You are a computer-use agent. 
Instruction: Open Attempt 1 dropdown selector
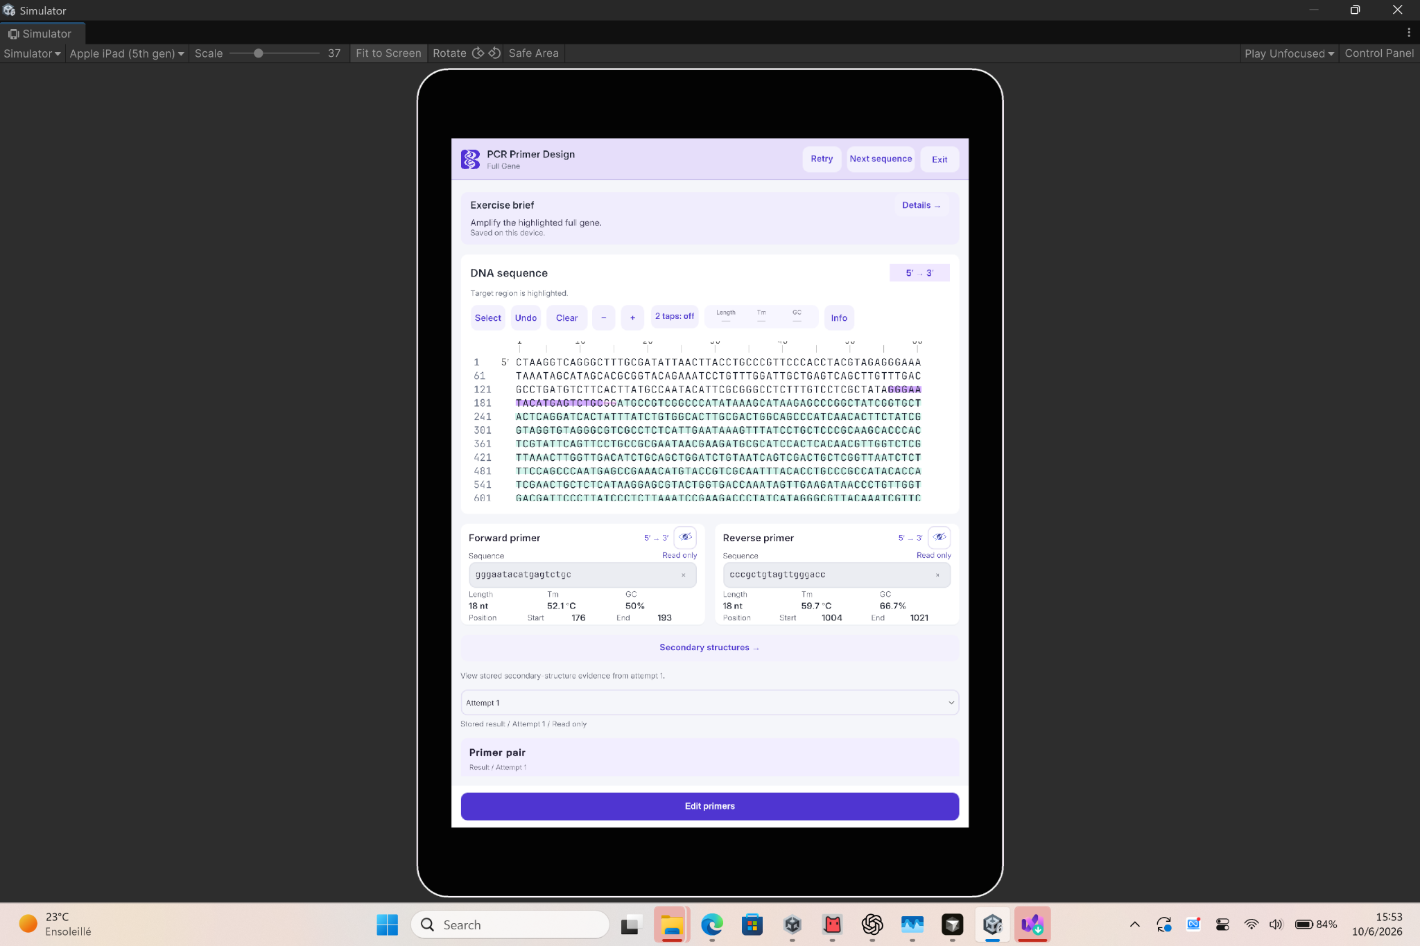click(x=709, y=703)
